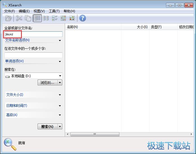Click the words-in-file input field
The image size is (196, 154).
coord(33,55)
